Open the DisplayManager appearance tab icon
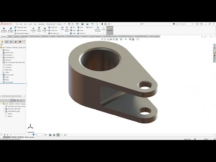The width and height of the screenshot is (216, 162). click(x=20, y=42)
